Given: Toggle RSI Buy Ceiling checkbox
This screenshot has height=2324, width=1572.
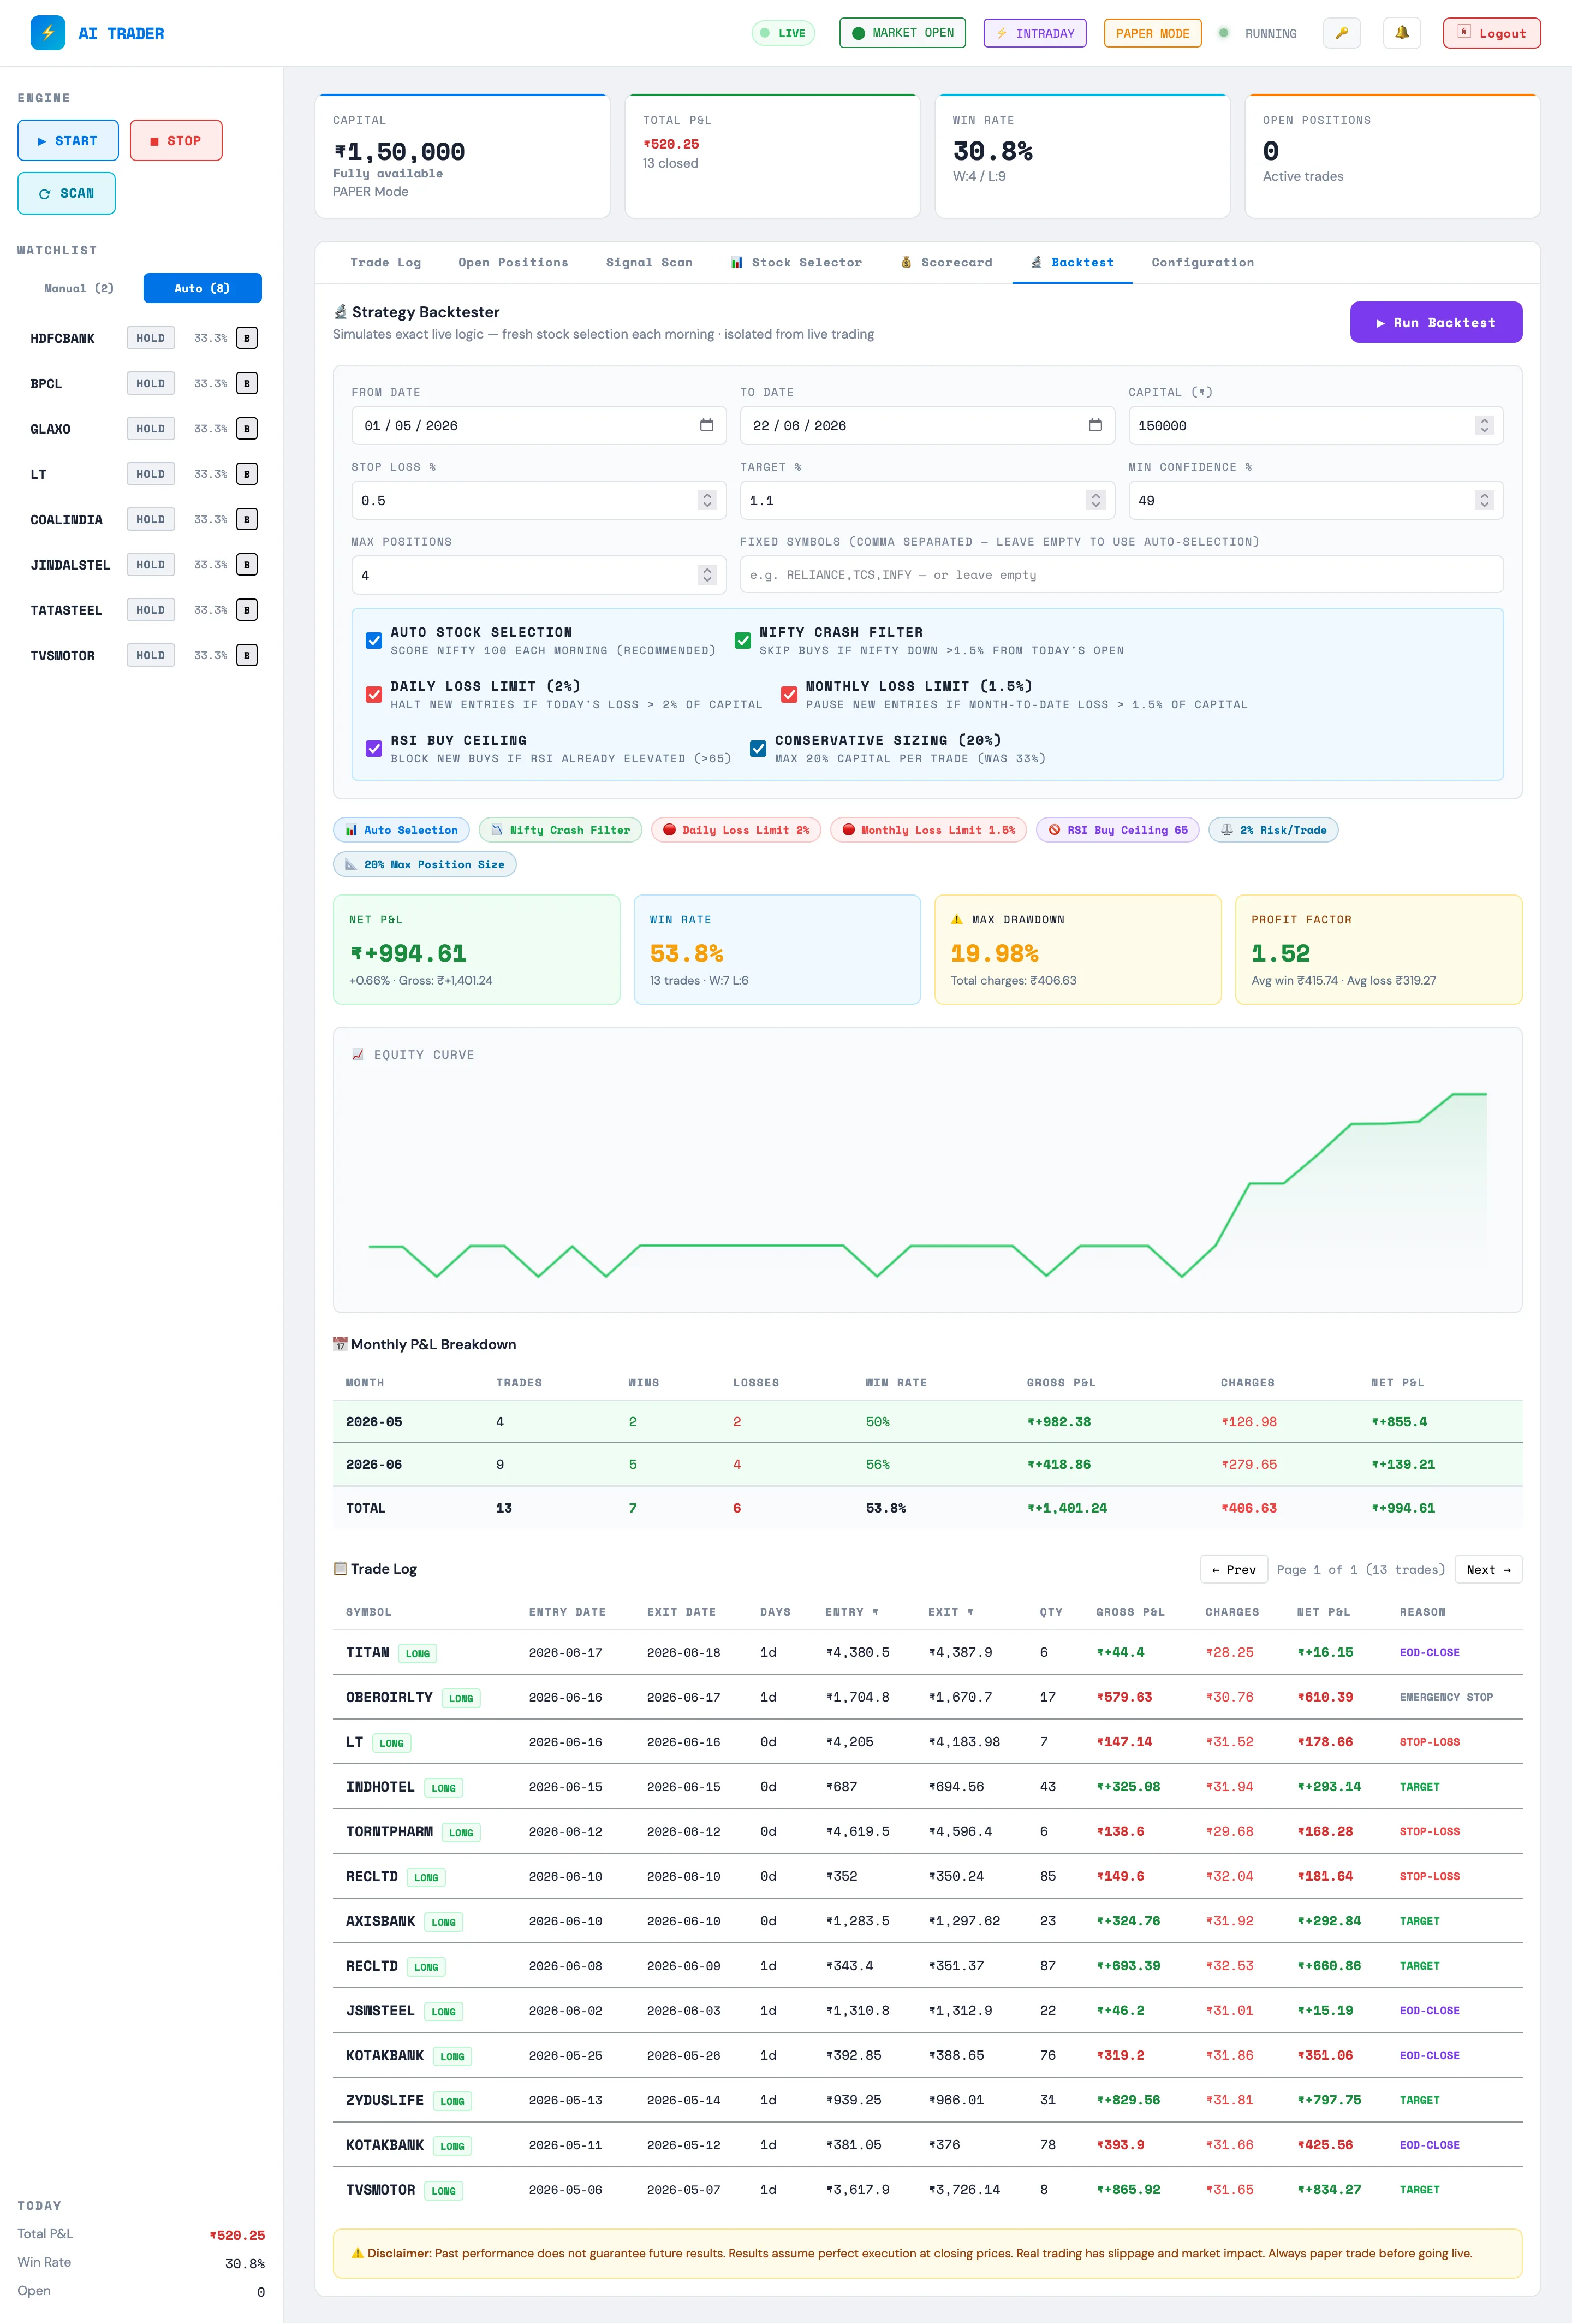Looking at the screenshot, I should point(374,749).
